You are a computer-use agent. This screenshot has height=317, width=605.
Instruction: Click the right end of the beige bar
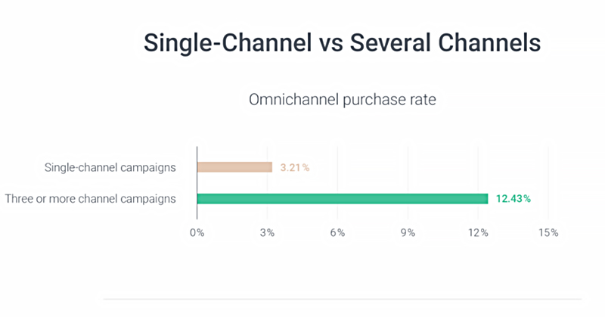click(x=271, y=167)
